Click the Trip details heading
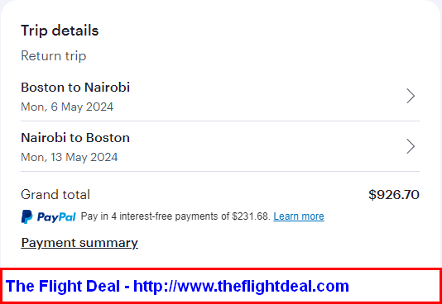Viewport: 442px width, 304px height. pyautogui.click(x=60, y=31)
